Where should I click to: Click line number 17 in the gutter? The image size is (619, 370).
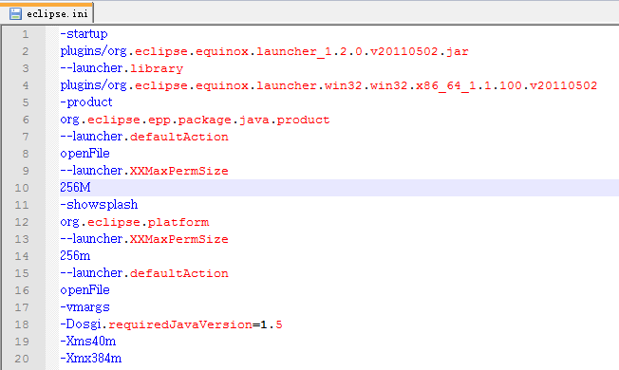tap(22, 307)
